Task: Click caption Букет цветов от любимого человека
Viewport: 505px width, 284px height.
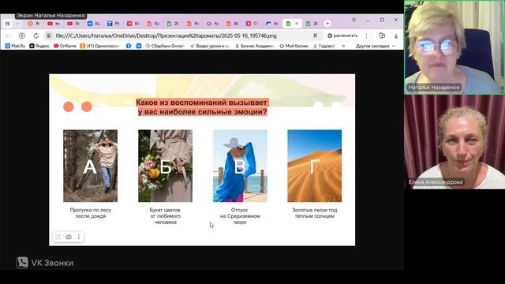Action: (165, 216)
